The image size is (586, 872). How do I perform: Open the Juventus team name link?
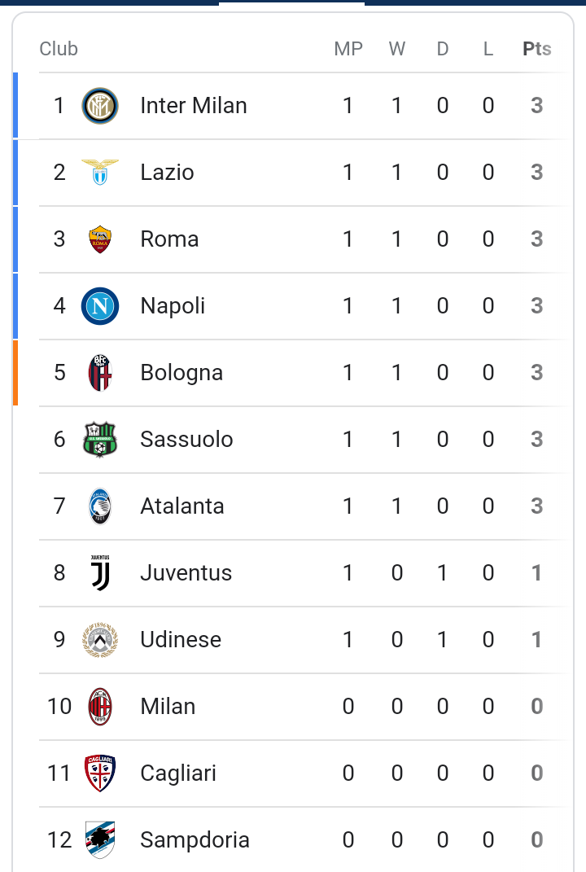(186, 573)
